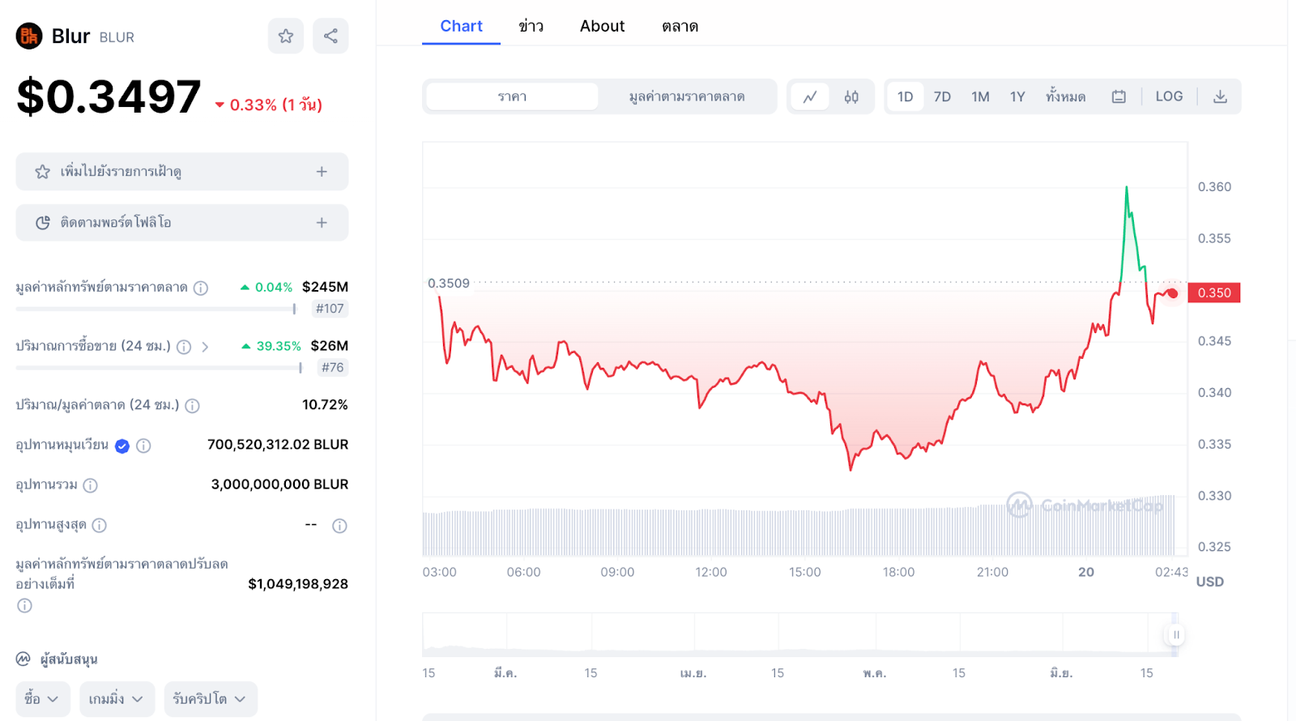Select the 7D time range
Viewport: 1296px width, 721px height.
[942, 96]
